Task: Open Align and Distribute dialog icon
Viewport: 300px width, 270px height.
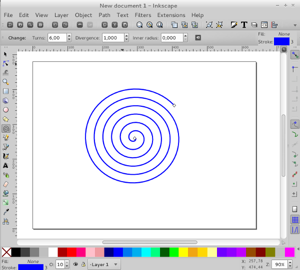Action: 274,25
